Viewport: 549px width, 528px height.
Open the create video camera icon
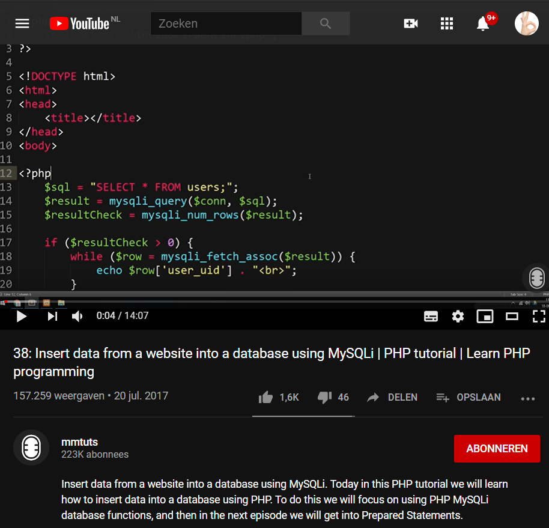[x=411, y=23]
